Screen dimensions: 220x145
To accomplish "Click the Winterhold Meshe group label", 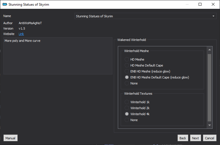I will point(136,51).
